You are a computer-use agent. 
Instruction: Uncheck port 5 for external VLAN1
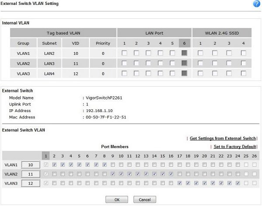click(79, 164)
